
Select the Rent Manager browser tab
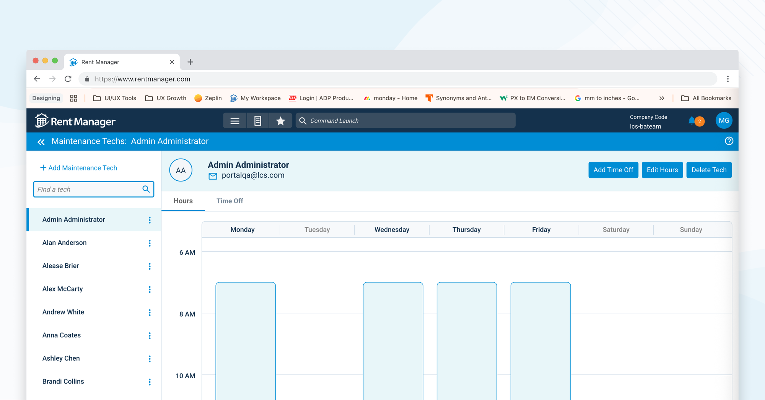click(x=122, y=62)
